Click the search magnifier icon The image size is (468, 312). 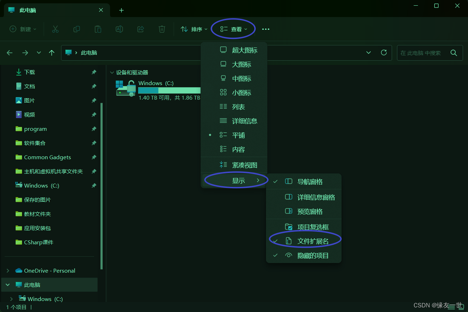pos(454,53)
